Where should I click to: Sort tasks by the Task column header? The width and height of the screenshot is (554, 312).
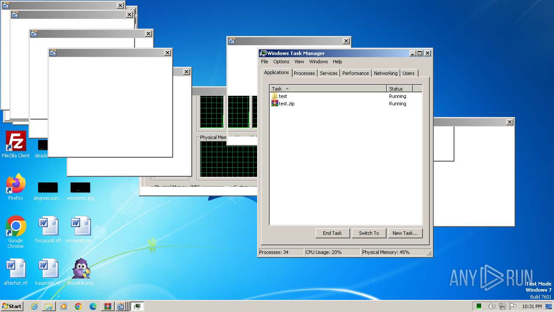328,89
